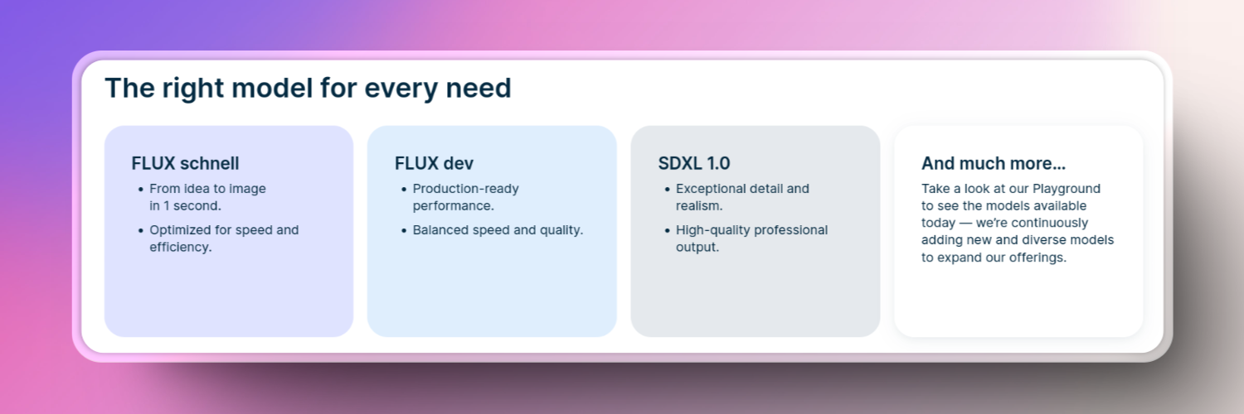Viewport: 1244px width, 414px height.
Task: Click the 'Production-ready performance' bullet
Action: click(466, 197)
